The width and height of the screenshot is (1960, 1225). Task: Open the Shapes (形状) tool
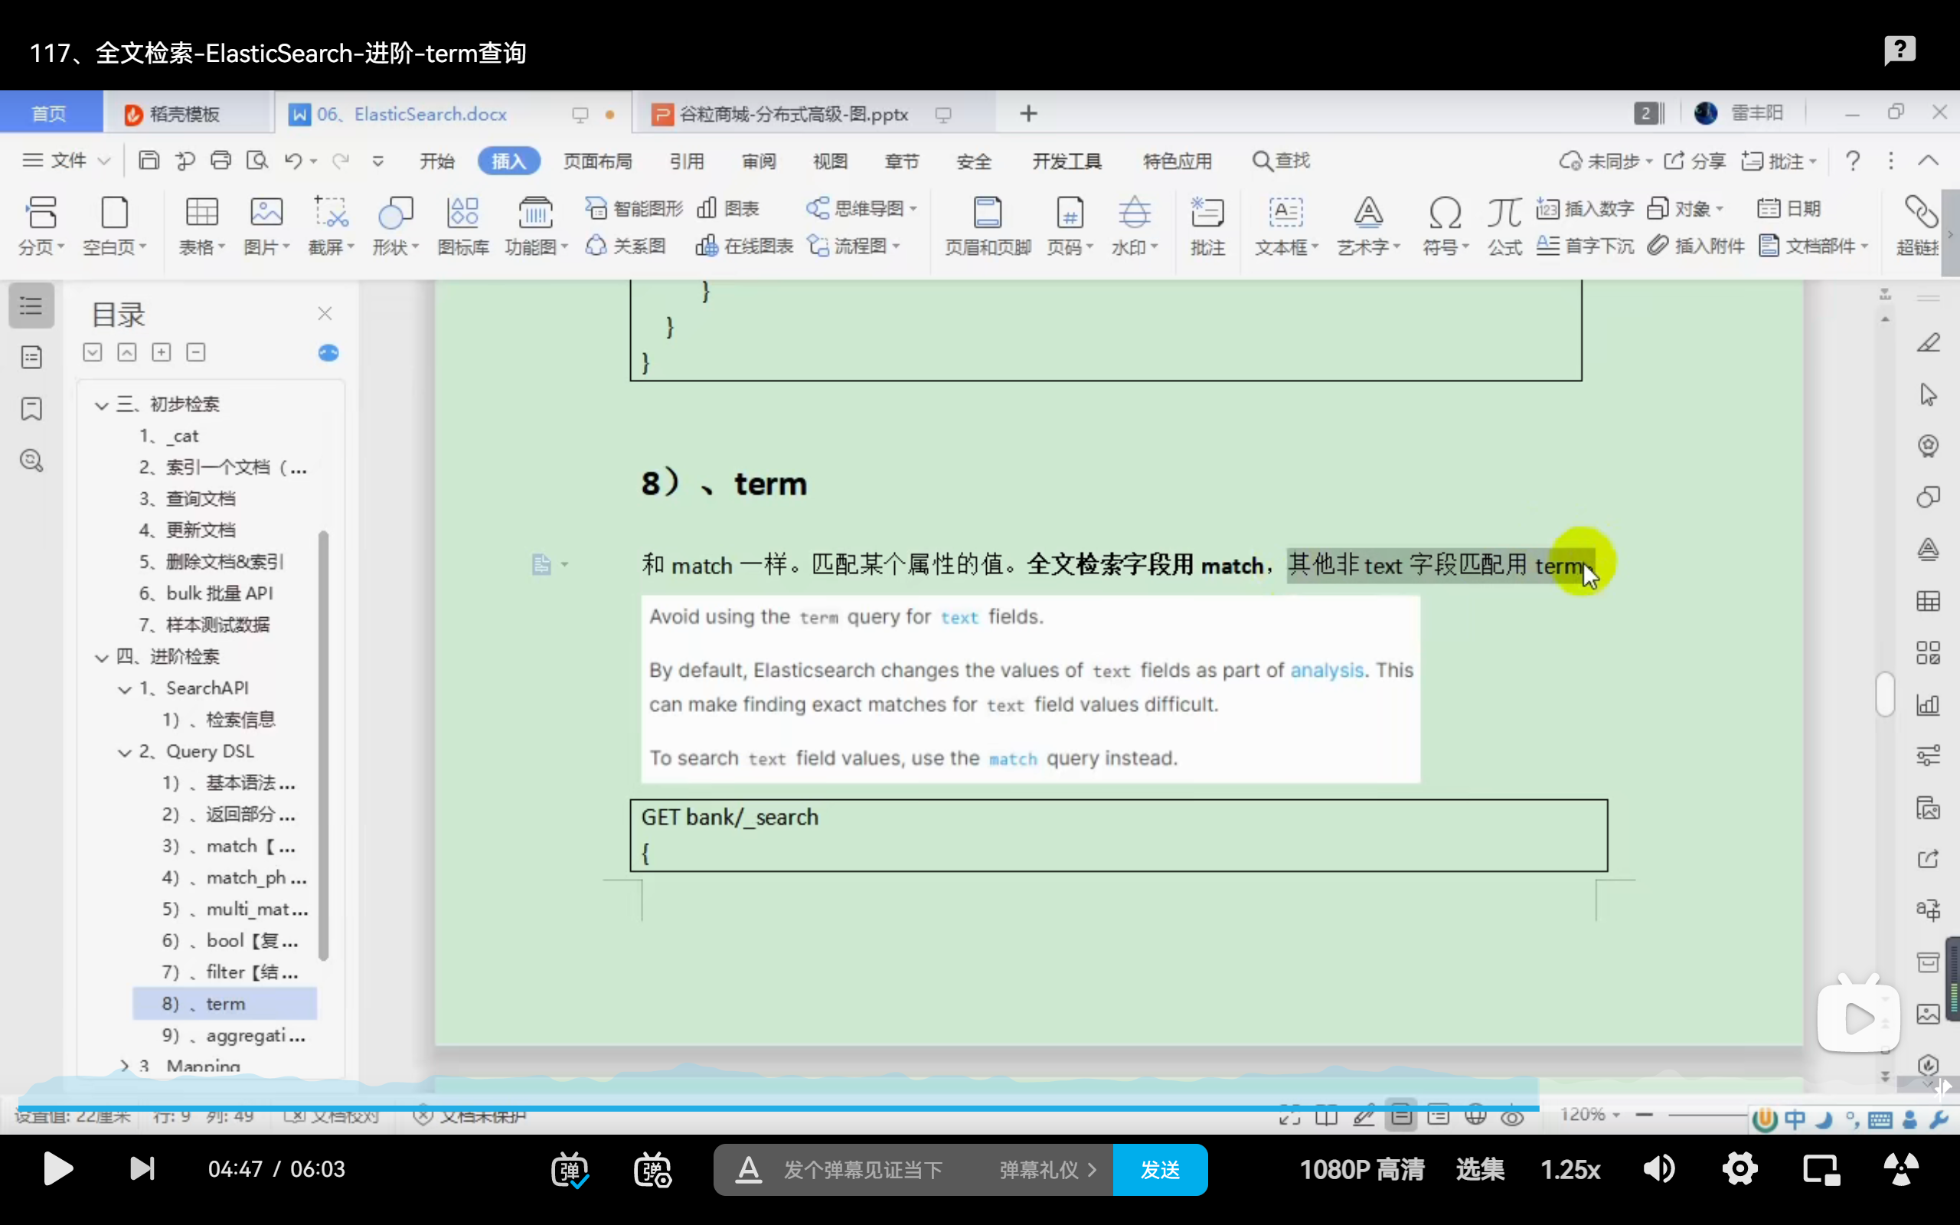point(395,214)
